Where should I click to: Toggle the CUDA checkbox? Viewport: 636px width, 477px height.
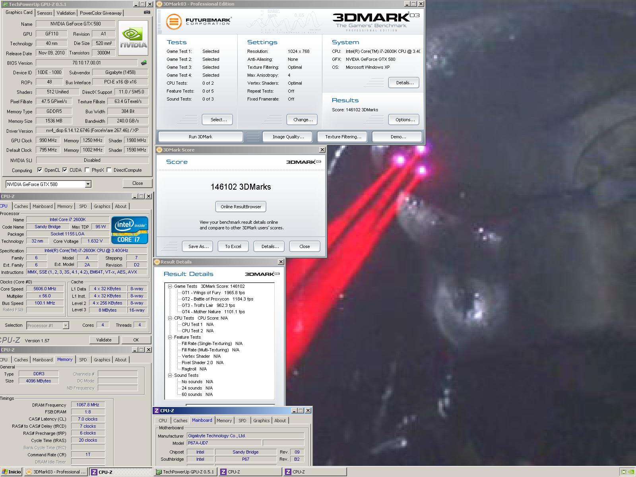click(x=65, y=170)
